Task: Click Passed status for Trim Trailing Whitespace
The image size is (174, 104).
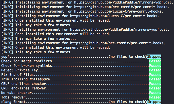Action: click(155, 79)
